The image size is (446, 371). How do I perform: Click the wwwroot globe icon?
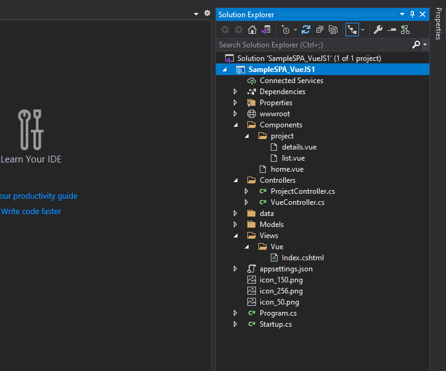point(252,114)
